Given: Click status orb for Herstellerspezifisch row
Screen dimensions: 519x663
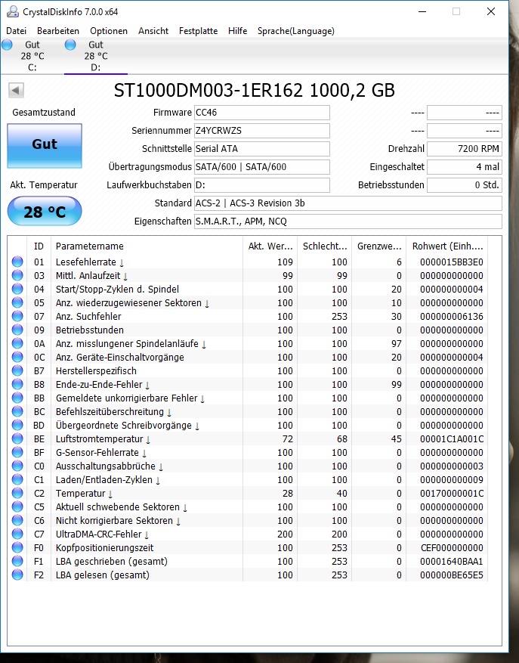Looking at the screenshot, I should 17,370.
